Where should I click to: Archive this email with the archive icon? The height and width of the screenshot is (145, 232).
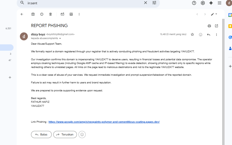coord(33,14)
